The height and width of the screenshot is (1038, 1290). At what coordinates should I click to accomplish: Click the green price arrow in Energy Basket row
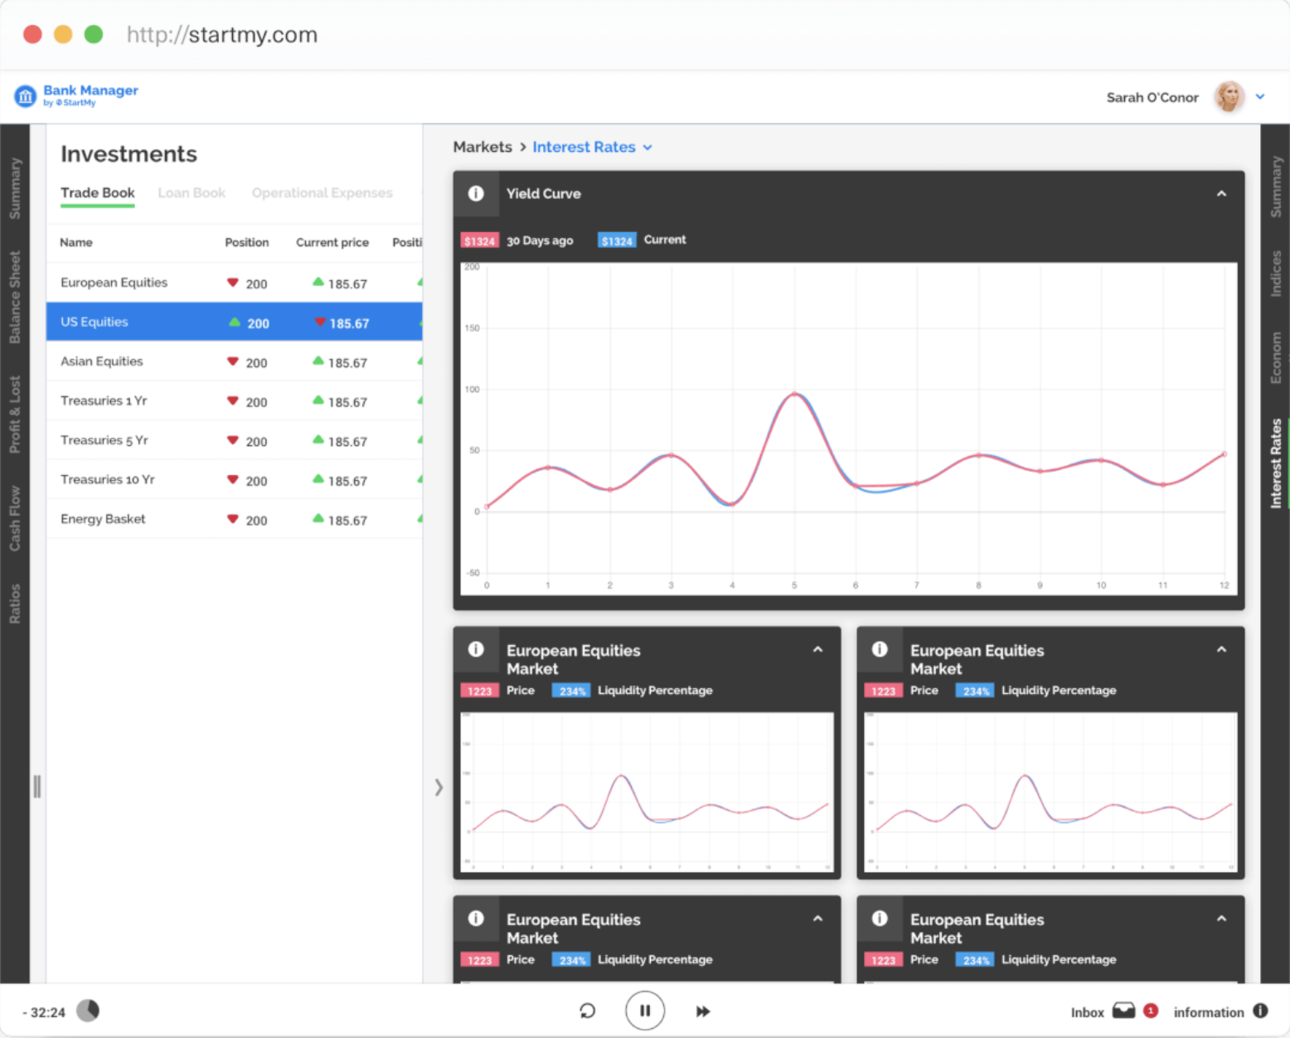pyautogui.click(x=318, y=518)
